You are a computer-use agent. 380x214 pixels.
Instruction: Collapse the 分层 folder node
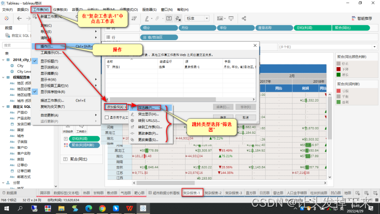pos(4,183)
